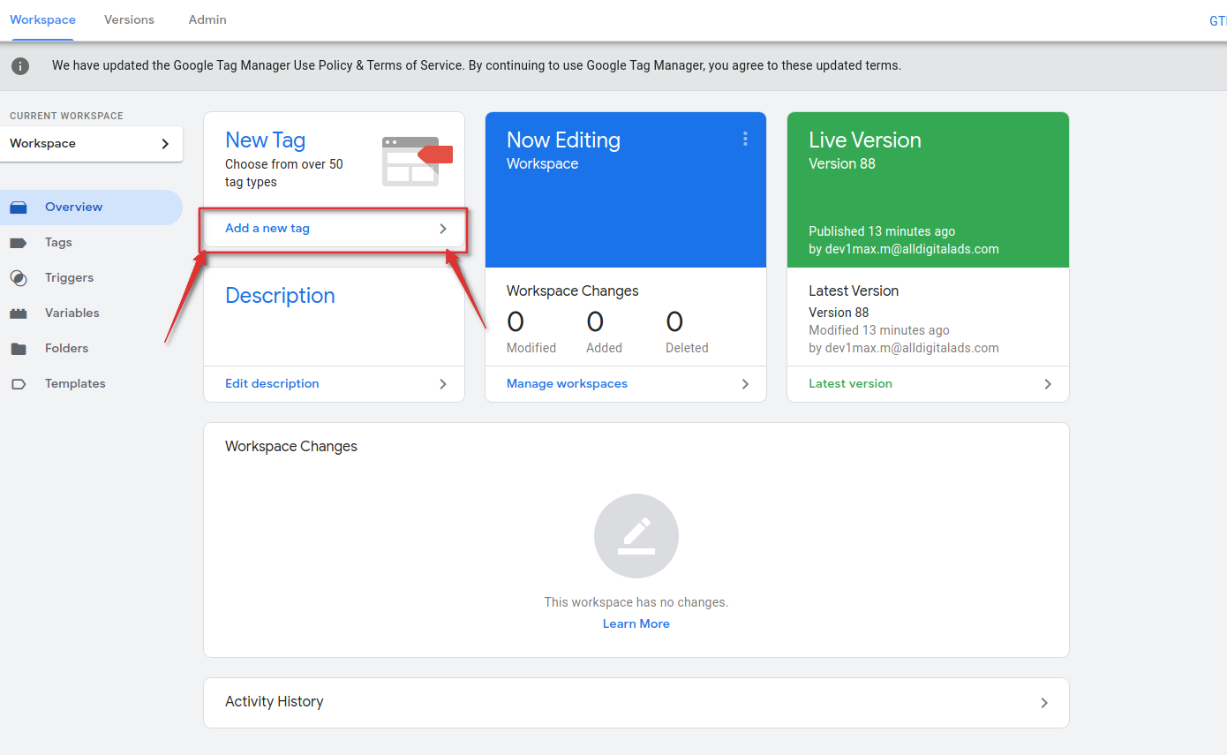This screenshot has width=1227, height=755.
Task: Click the Folders icon in sidebar
Action: pyautogui.click(x=19, y=349)
